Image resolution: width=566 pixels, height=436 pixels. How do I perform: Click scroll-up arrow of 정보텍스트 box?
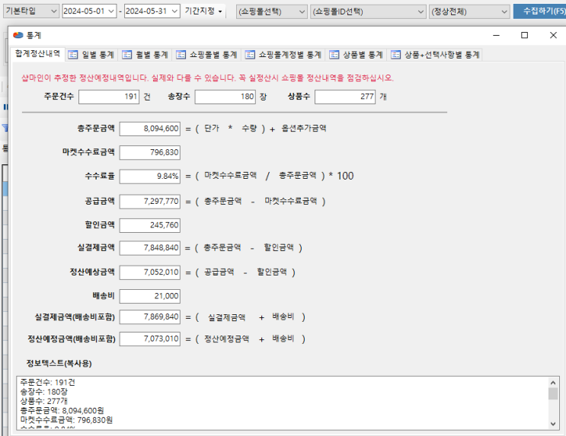click(553, 382)
